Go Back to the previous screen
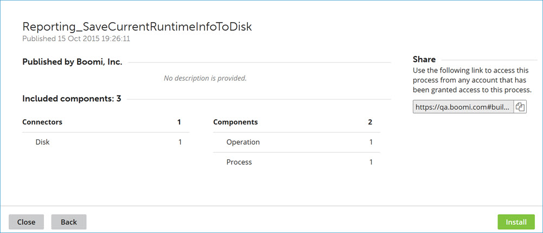Image resolution: width=543 pixels, height=233 pixels. point(68,222)
